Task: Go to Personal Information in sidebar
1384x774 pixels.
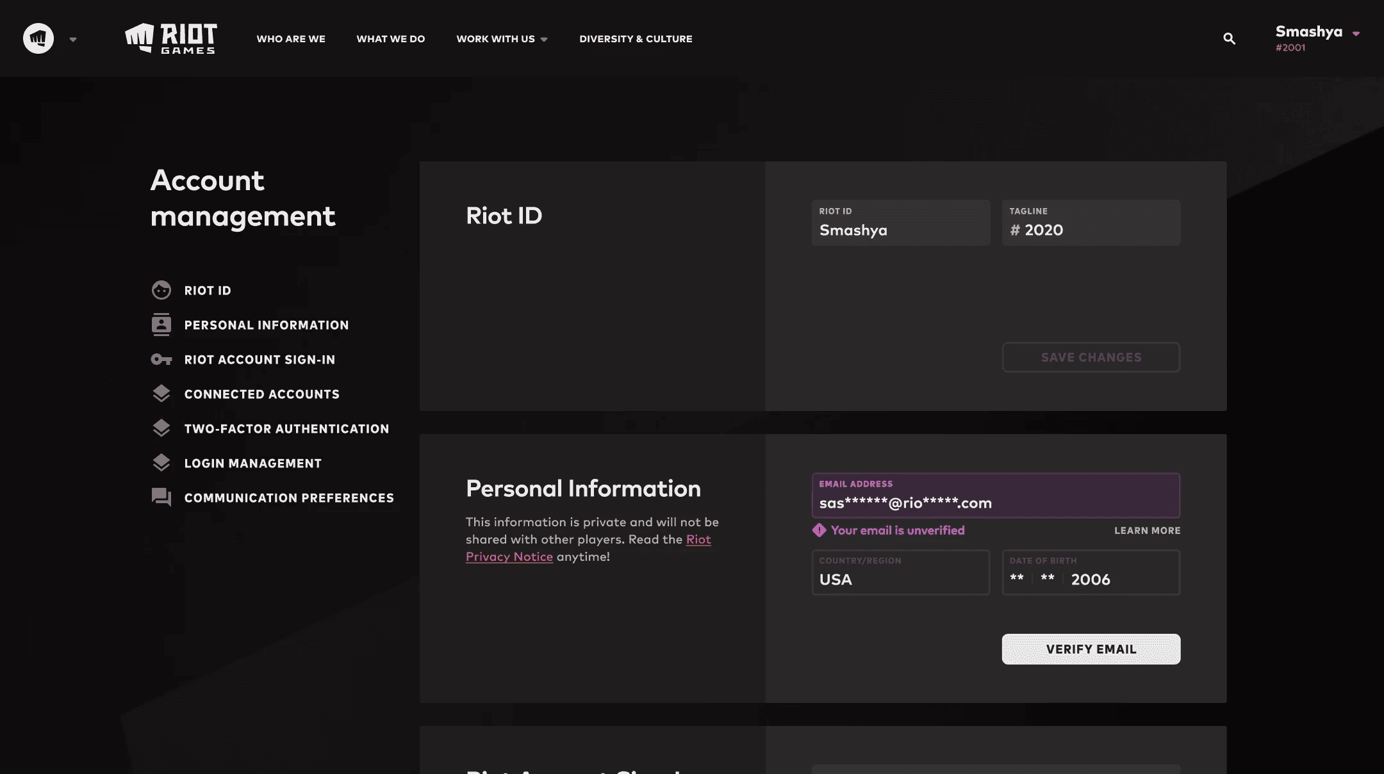Action: click(x=267, y=325)
